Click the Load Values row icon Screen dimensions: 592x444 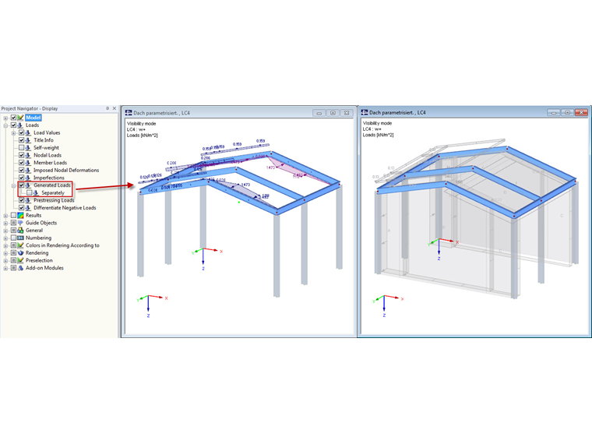click(28, 133)
